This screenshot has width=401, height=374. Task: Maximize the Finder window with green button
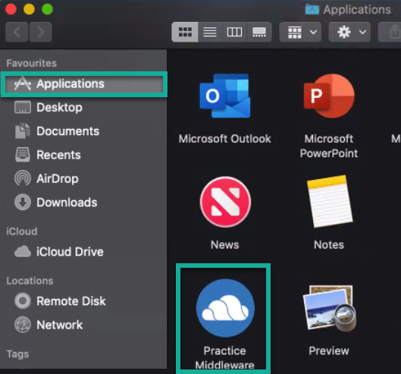[47, 9]
